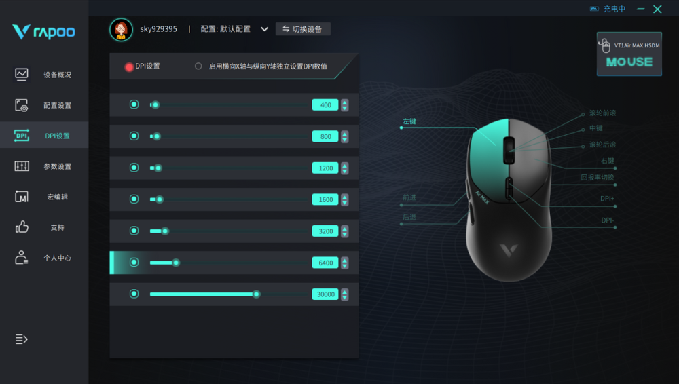This screenshot has width=679, height=384.
Task: Click the DPI+ button label
Action: point(607,199)
